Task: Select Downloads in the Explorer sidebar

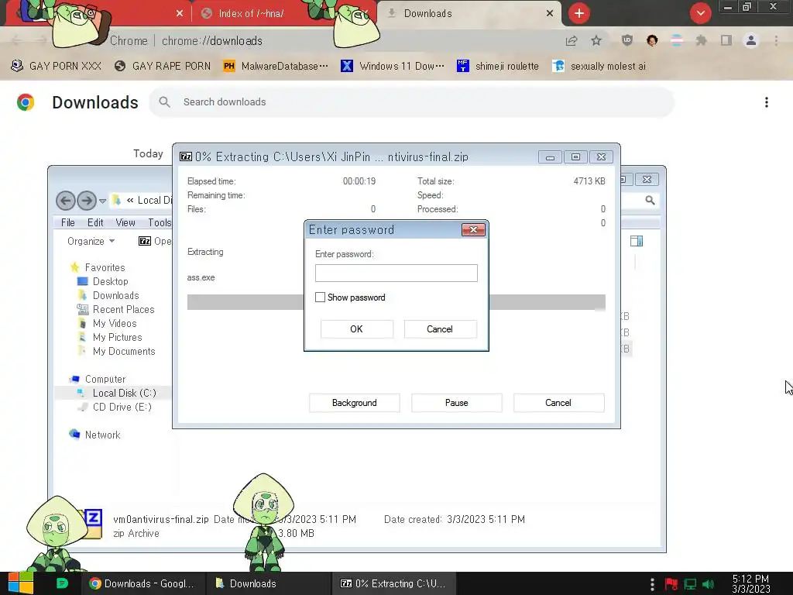Action: pyautogui.click(x=115, y=295)
